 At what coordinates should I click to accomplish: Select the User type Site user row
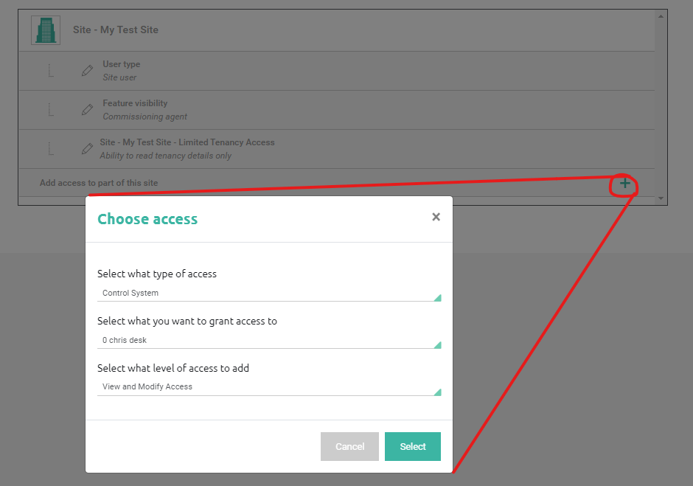(337, 72)
